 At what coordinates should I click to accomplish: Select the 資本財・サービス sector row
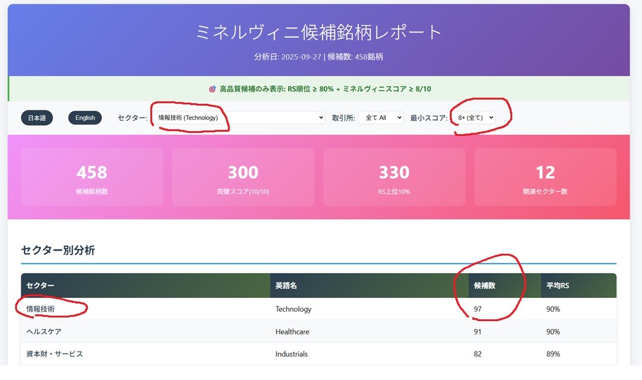point(54,354)
